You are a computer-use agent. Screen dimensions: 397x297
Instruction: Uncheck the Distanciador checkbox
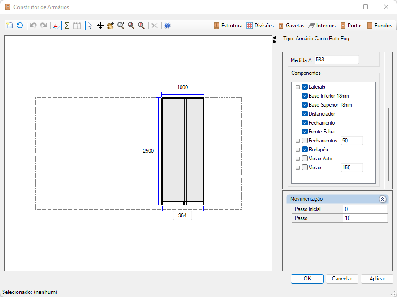305,114
